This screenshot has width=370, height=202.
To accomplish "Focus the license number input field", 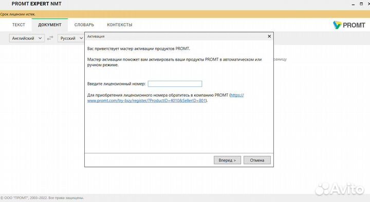I will 175,84.
